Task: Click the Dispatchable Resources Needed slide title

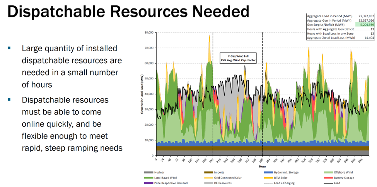Action: coord(128,12)
